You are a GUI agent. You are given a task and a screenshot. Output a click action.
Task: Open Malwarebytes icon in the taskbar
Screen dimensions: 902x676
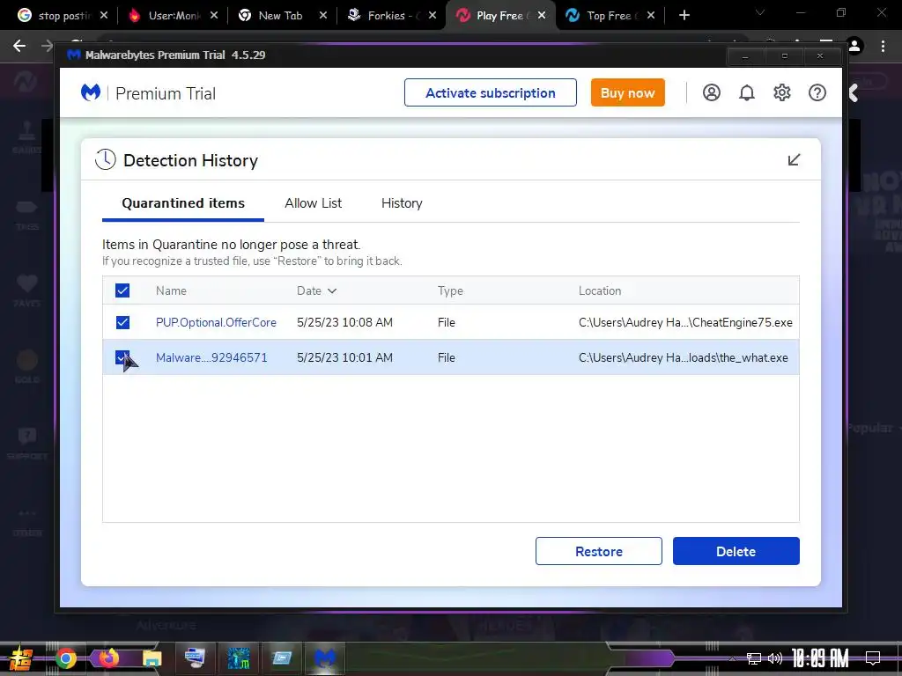(324, 658)
